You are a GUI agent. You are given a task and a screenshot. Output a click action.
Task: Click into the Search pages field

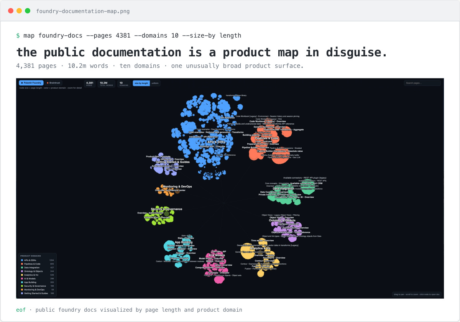click(x=422, y=83)
